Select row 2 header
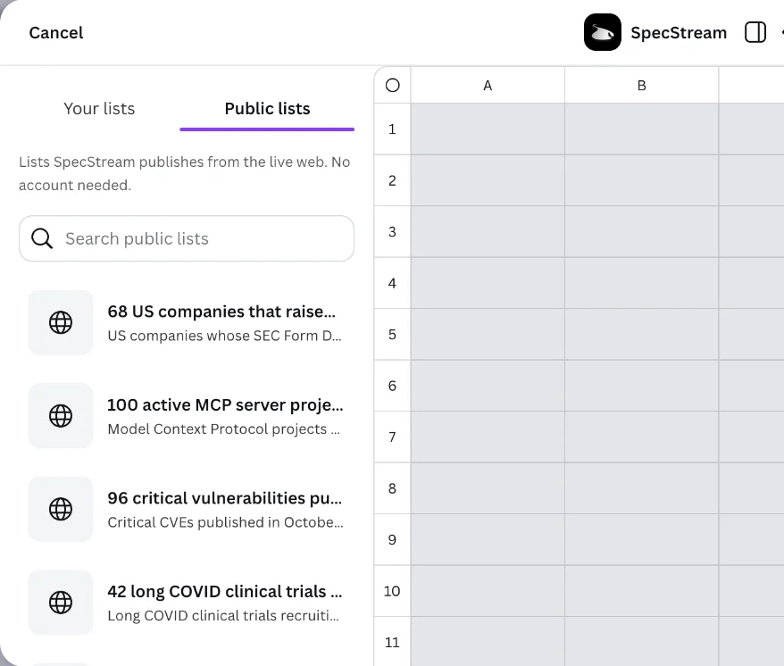 tap(393, 180)
